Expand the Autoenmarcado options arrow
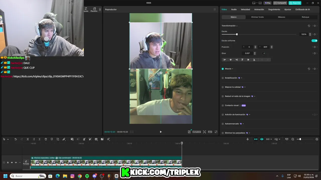 tap(243, 124)
